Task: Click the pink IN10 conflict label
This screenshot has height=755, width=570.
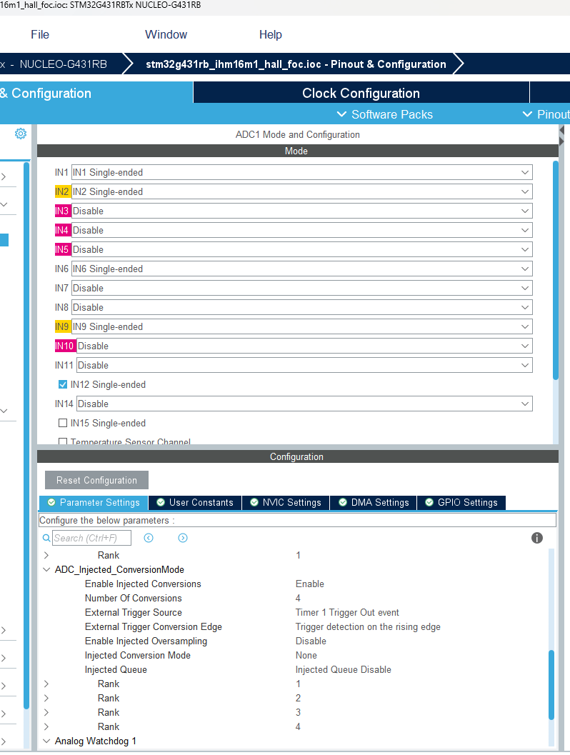Action: (65, 346)
